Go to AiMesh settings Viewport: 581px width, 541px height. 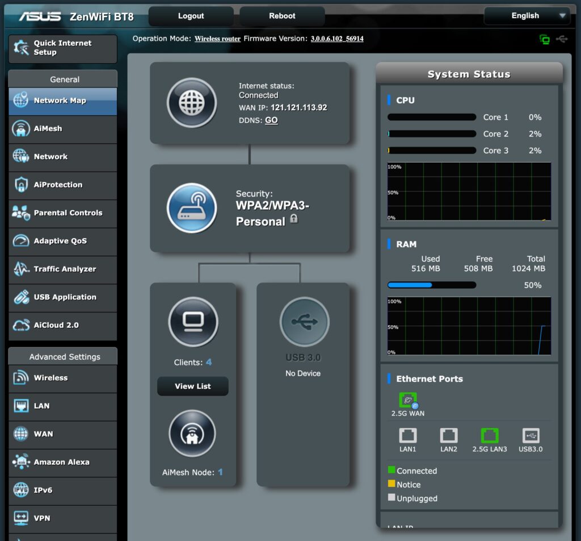62,129
